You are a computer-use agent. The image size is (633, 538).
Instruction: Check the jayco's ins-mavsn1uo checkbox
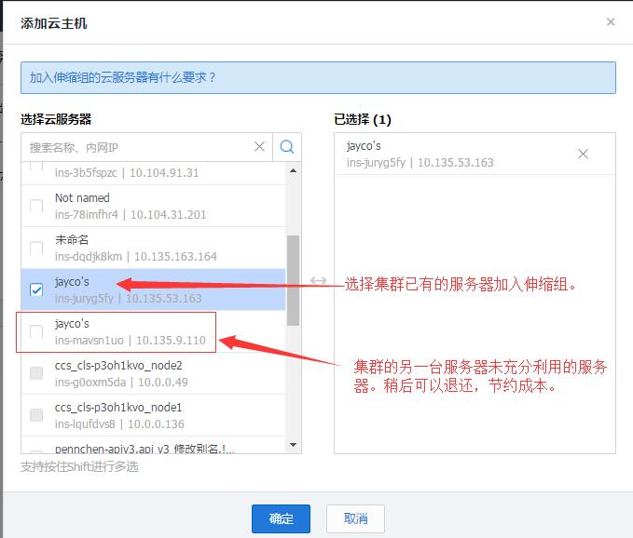point(36,331)
